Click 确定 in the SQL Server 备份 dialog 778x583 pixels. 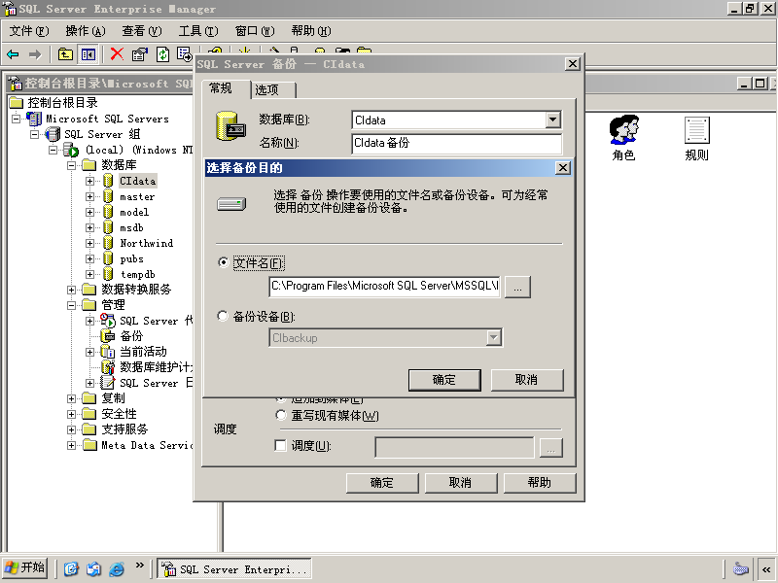[382, 483]
